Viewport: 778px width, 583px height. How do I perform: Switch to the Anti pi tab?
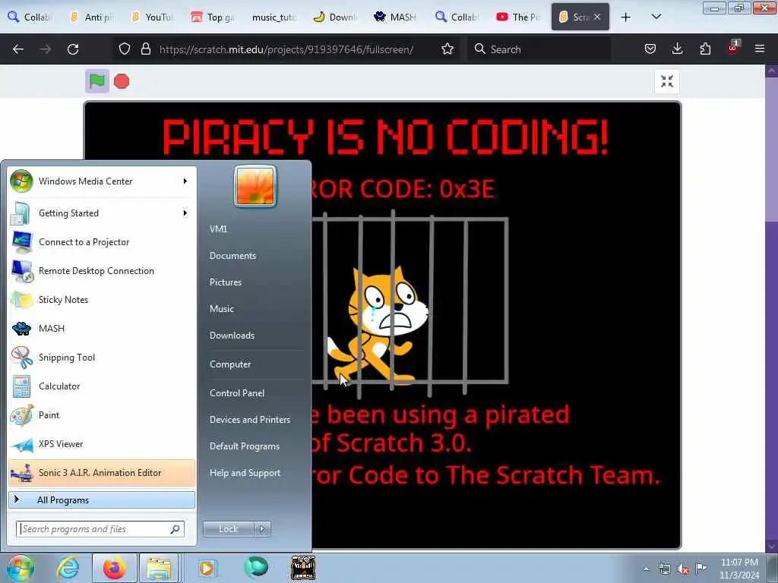coord(92,17)
